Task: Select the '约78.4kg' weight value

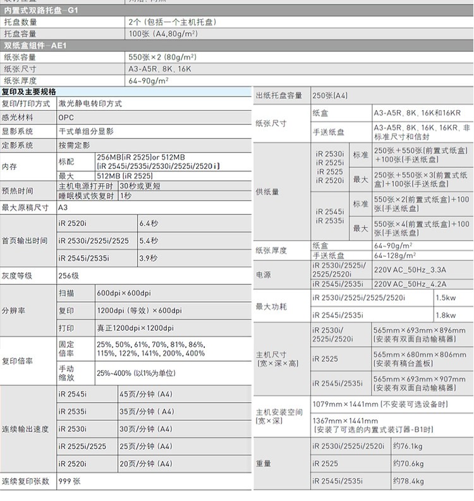Action: click(x=408, y=481)
